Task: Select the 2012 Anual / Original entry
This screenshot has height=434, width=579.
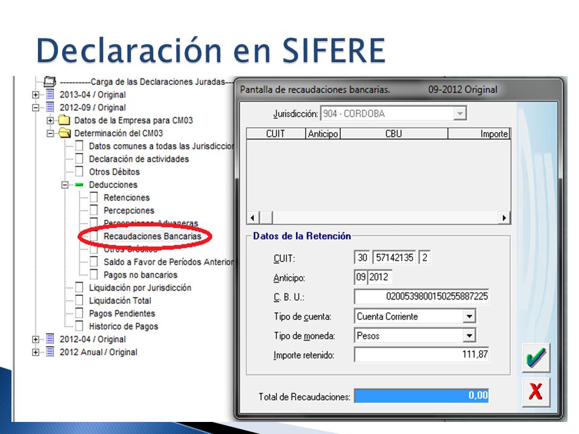Action: click(98, 352)
